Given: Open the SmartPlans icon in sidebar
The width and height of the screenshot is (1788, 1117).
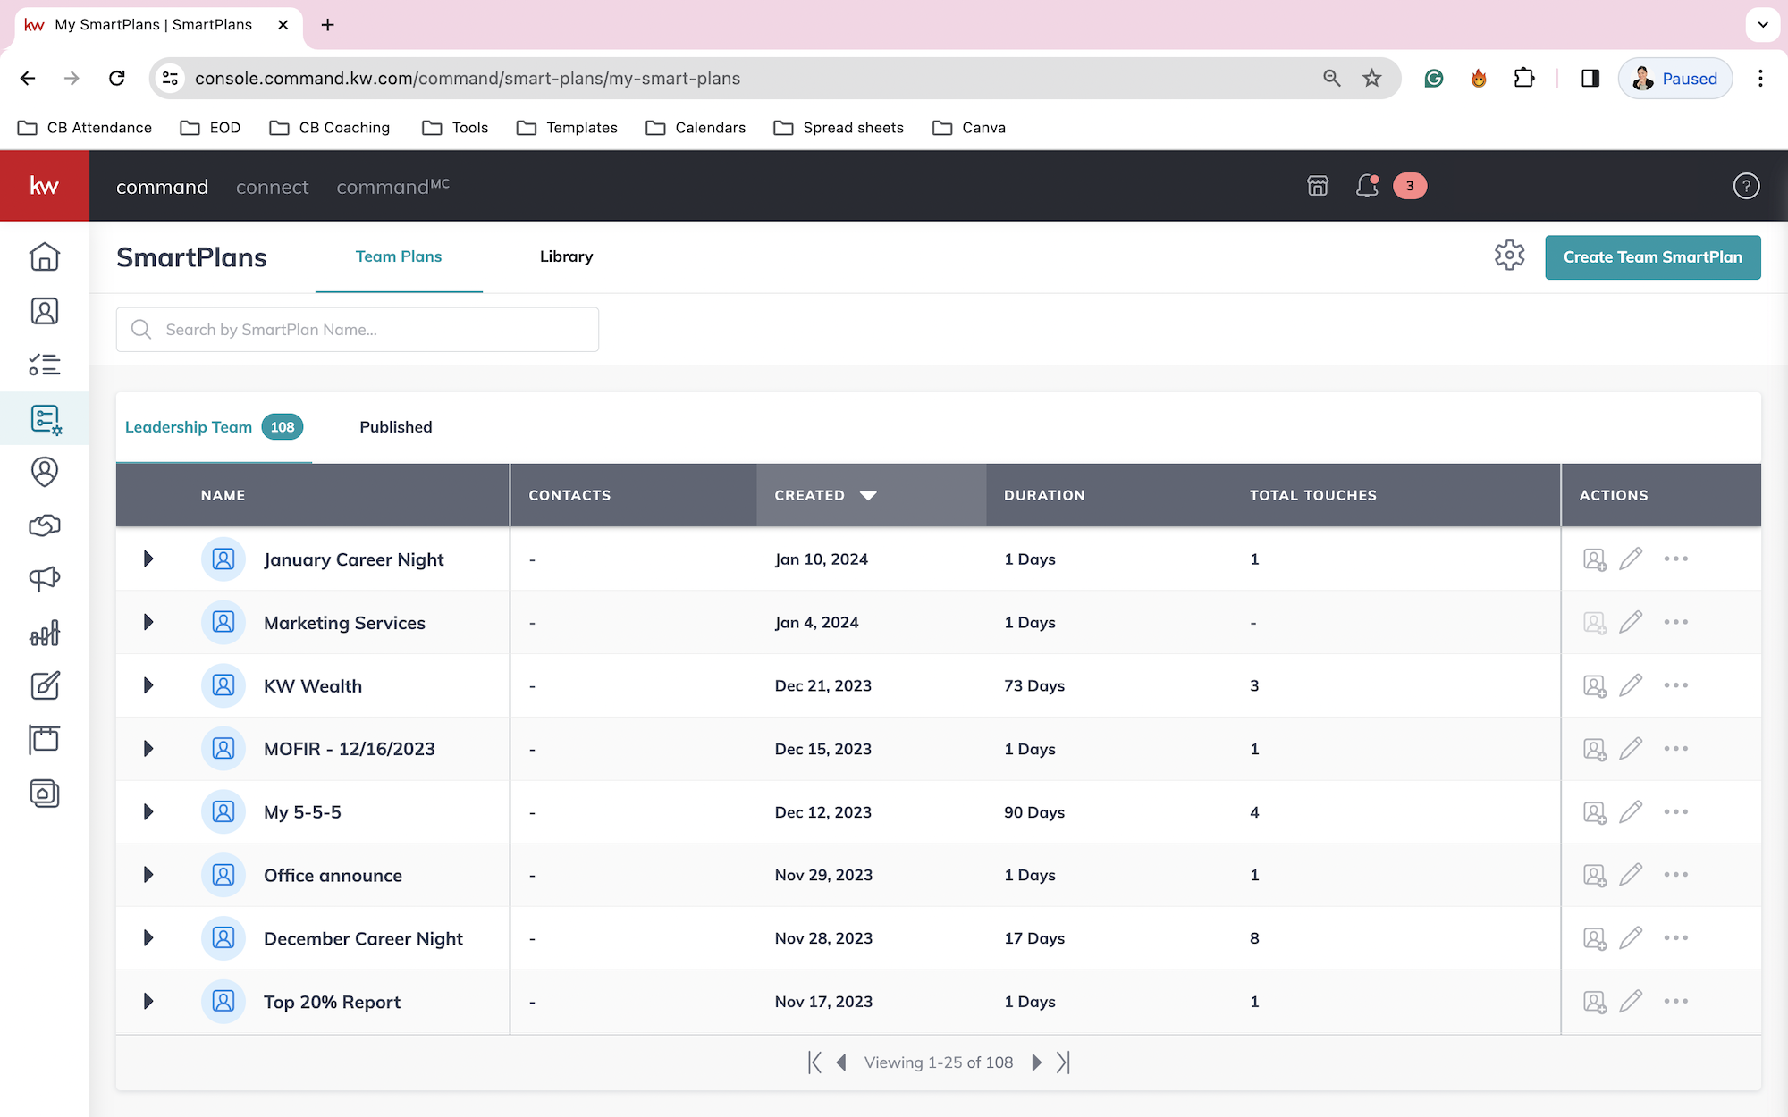Looking at the screenshot, I should pos(45,418).
